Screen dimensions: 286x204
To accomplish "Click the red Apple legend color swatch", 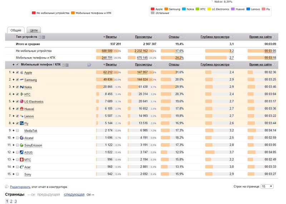I will (x=153, y=9).
